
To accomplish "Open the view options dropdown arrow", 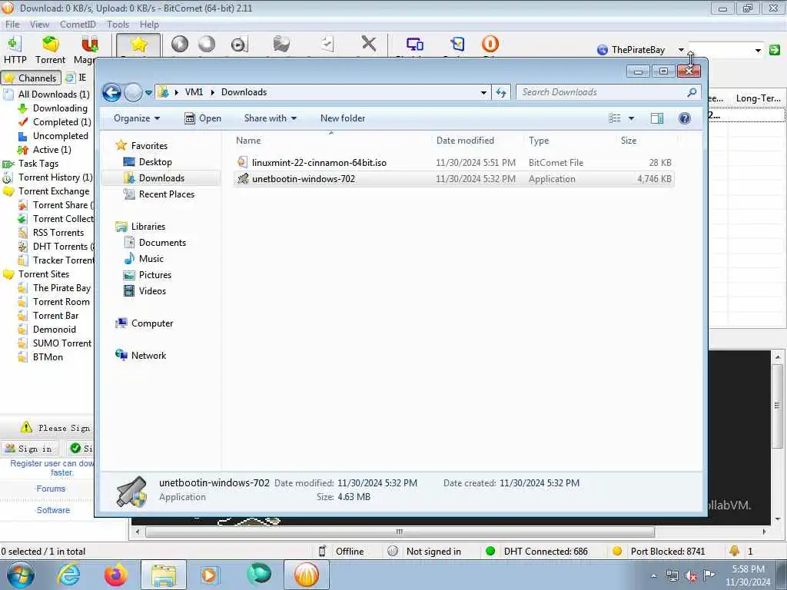I will (x=632, y=118).
